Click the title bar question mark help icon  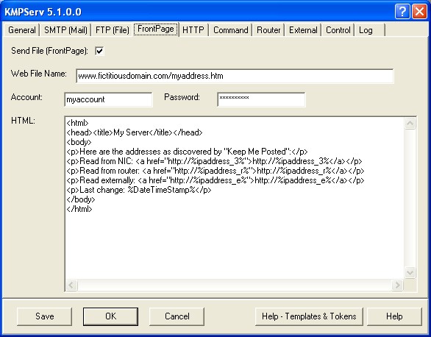[402, 12]
